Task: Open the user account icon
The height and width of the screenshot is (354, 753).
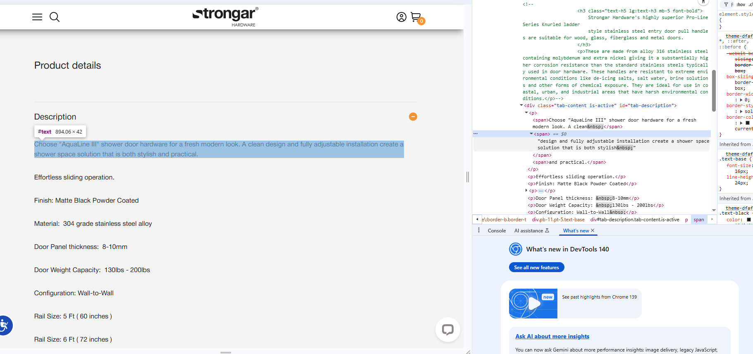Action: pyautogui.click(x=401, y=17)
